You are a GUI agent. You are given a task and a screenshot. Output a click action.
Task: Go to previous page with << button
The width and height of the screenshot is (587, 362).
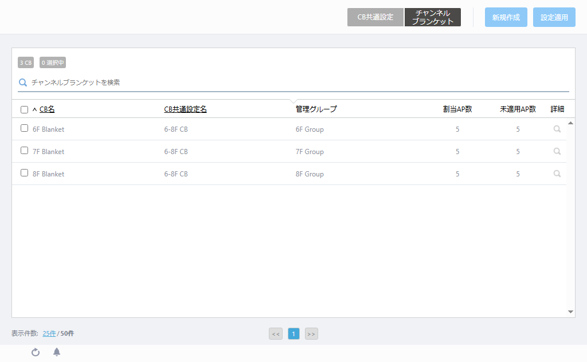point(276,334)
